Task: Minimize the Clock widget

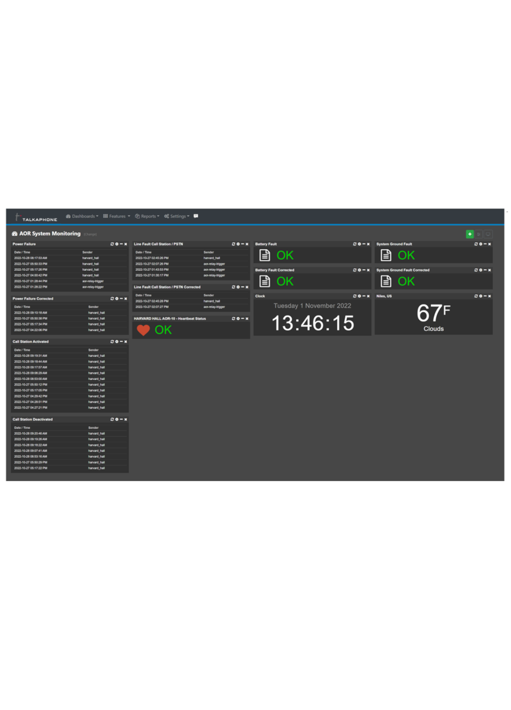Action: pyautogui.click(x=364, y=296)
